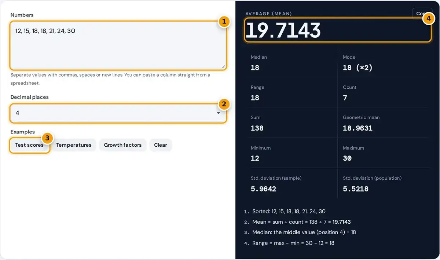Click the Sum value 138
Image resolution: width=440 pixels, height=260 pixels.
click(257, 128)
